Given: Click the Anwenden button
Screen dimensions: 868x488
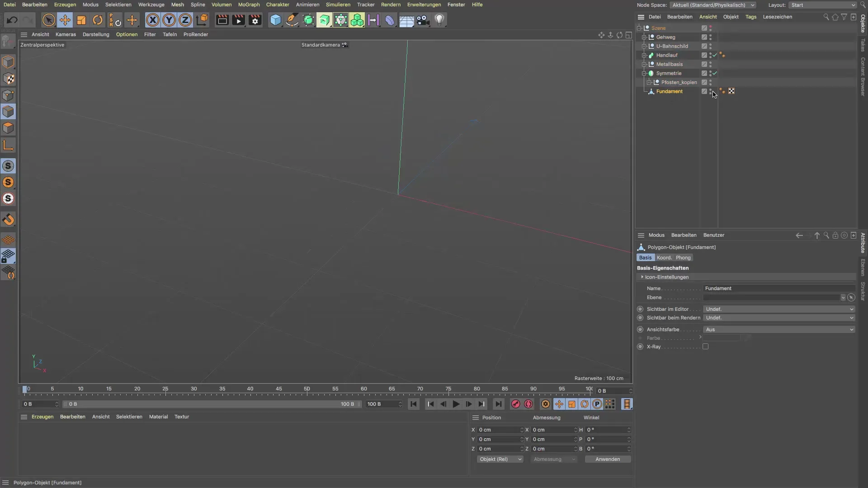Looking at the screenshot, I should [607, 459].
